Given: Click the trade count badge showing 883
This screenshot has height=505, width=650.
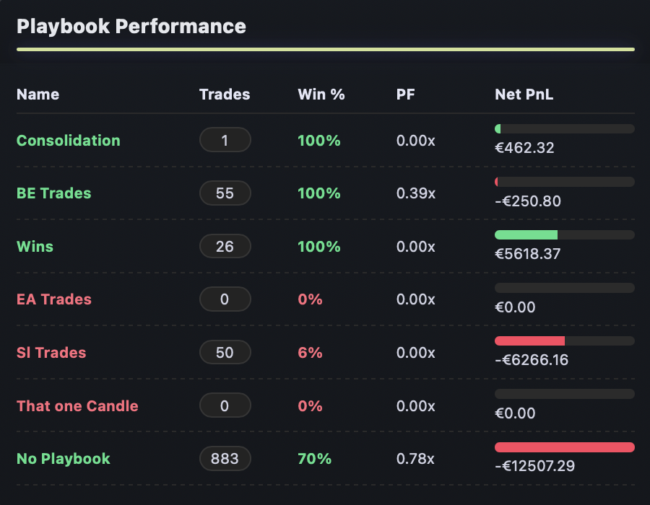Looking at the screenshot, I should click(x=225, y=459).
